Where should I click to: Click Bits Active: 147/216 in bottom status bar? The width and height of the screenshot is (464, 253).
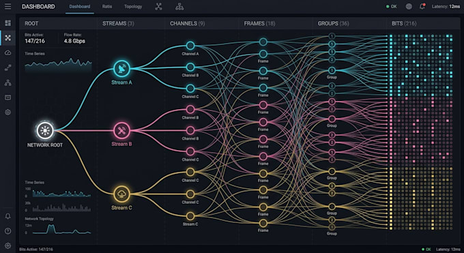(x=36, y=250)
